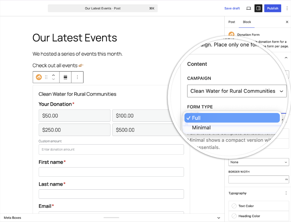Switch to the Post tab
Viewport: 291px width, 222px height.
(232, 22)
